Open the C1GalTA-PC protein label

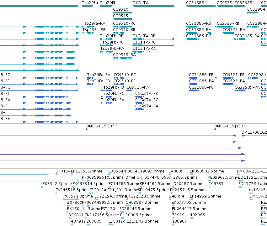(x=147, y=100)
